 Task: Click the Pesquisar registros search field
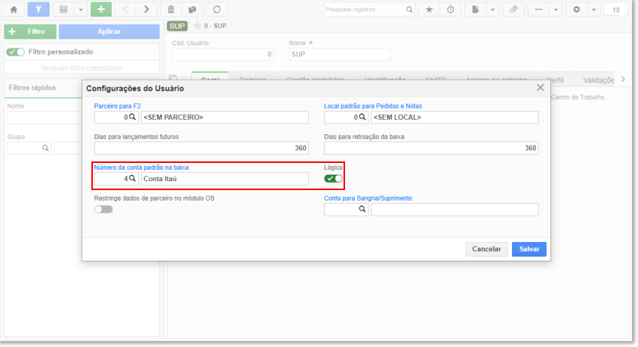coord(364,9)
